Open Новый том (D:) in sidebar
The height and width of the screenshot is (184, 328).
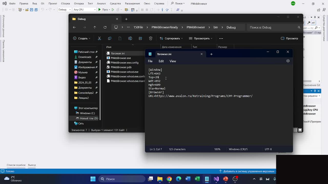(89, 118)
